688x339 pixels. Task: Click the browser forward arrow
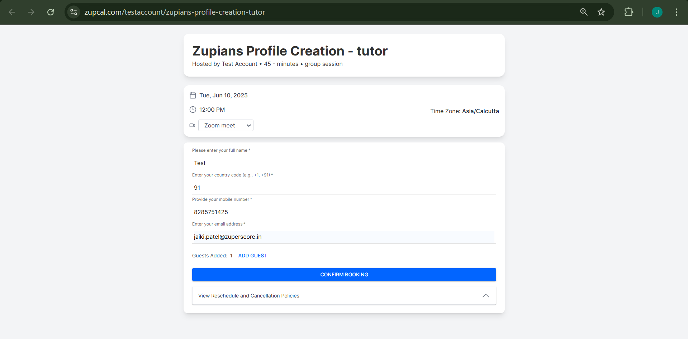[x=31, y=12]
